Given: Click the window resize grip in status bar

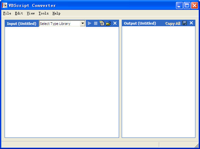Looking at the screenshot, I should pyautogui.click(x=197, y=145).
